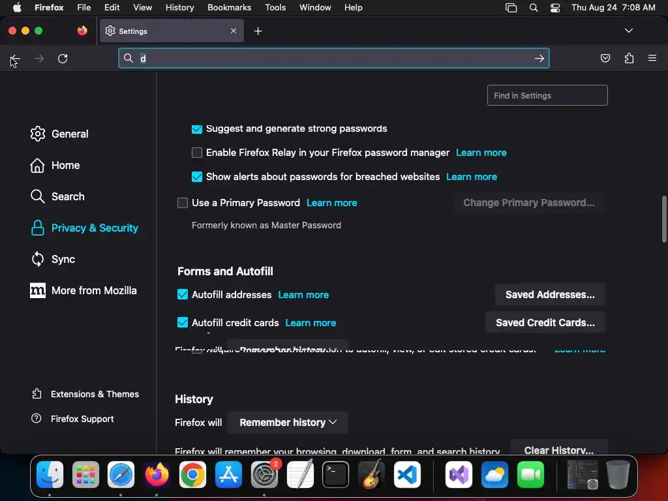
Task: Toggle Autofill credit cards checkbox
Action: [x=183, y=322]
